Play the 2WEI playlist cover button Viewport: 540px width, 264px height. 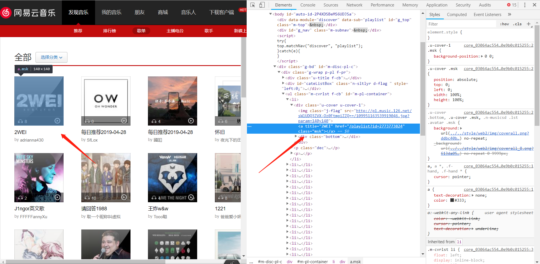click(x=57, y=121)
